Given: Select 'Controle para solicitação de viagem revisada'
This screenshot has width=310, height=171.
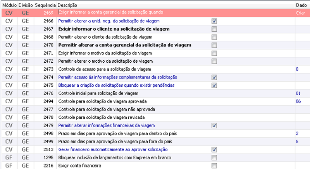Looking at the screenshot, I should (102, 118).
